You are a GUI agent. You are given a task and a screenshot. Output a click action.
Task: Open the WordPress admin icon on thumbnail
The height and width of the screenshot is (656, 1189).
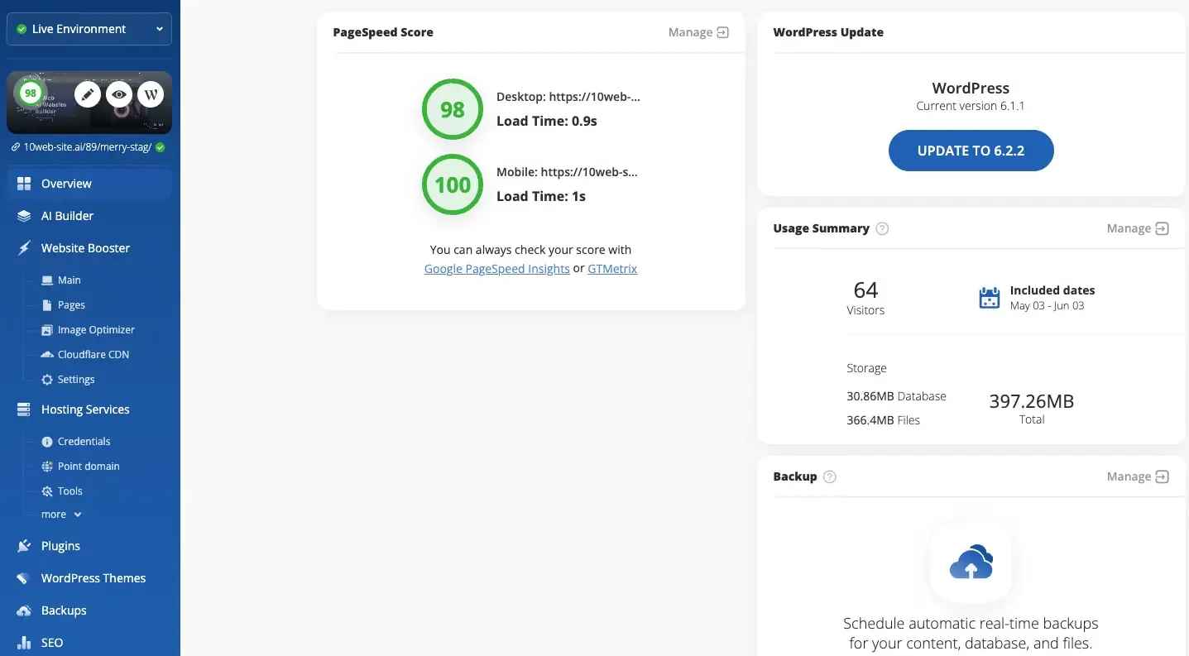pos(151,94)
